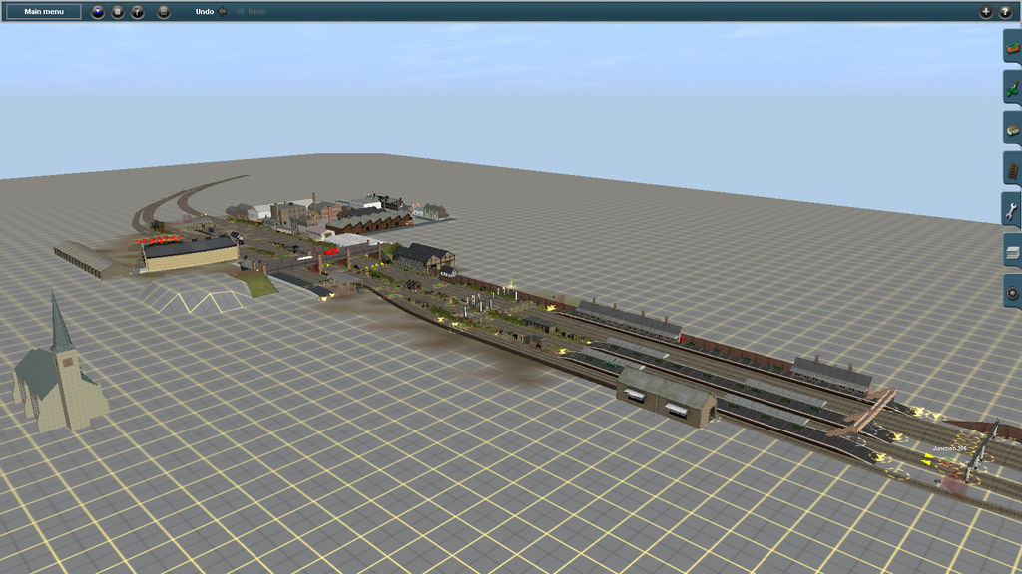Screen dimensions: 1022x574
Task: Click the funnel-shaped round toolbar icon
Action: pyautogui.click(x=138, y=11)
